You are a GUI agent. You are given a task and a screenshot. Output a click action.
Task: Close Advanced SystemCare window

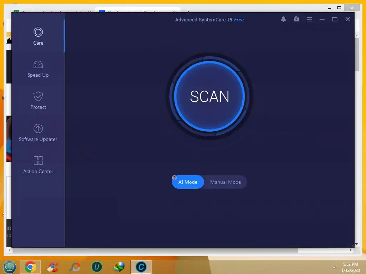pos(347,19)
